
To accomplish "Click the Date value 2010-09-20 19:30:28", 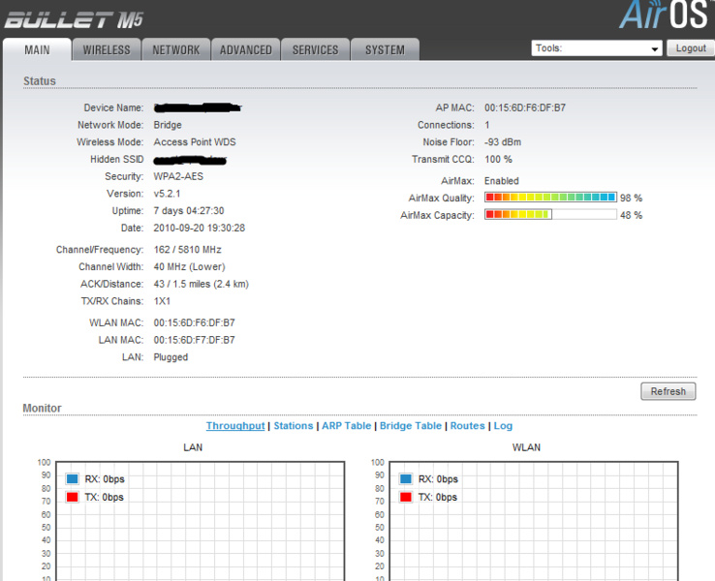I will 200,228.
